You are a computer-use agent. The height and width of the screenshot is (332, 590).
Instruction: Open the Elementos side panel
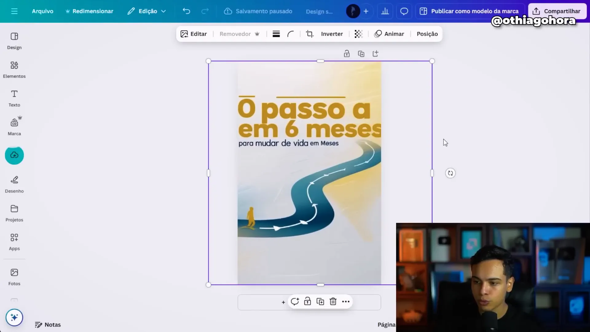(x=14, y=70)
